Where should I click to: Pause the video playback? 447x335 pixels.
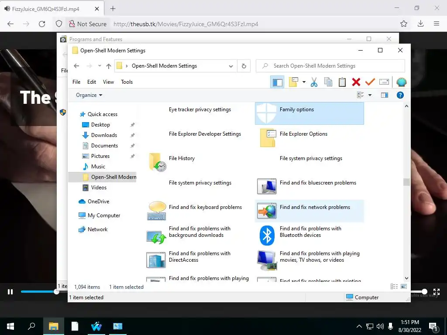tap(10, 292)
